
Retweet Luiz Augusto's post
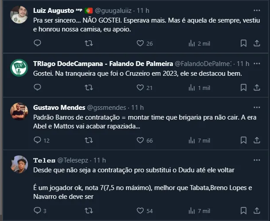(89, 43)
